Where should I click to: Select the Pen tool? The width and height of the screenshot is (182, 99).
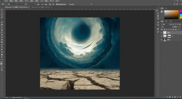tap(2, 45)
